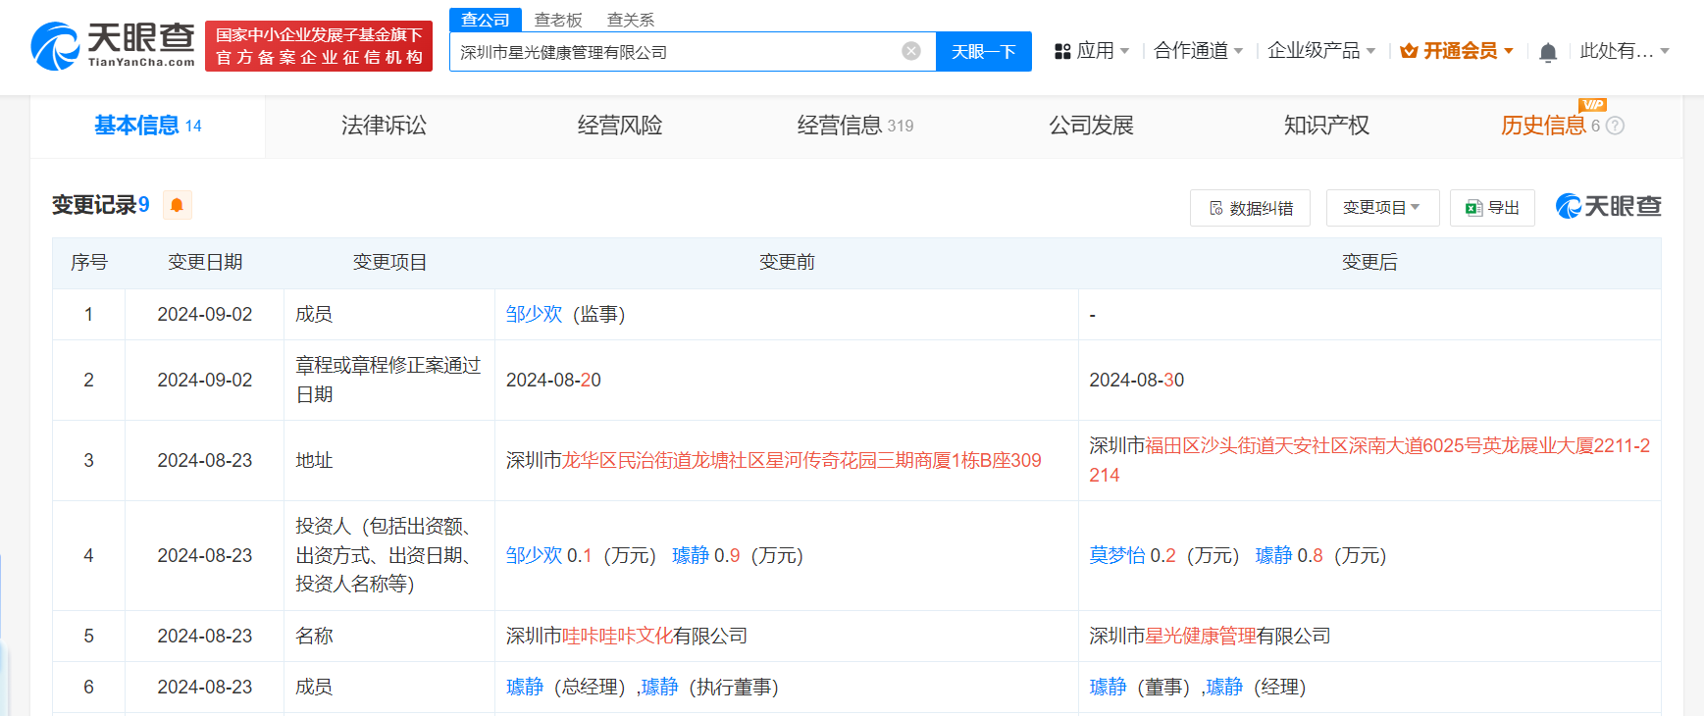Click the 变更前 column header
This screenshot has width=1704, height=716.
coord(787,262)
